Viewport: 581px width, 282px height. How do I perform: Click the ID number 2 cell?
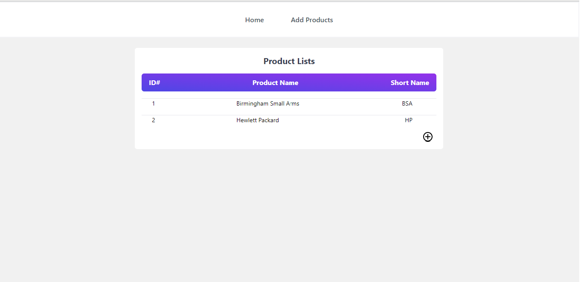pos(154,120)
